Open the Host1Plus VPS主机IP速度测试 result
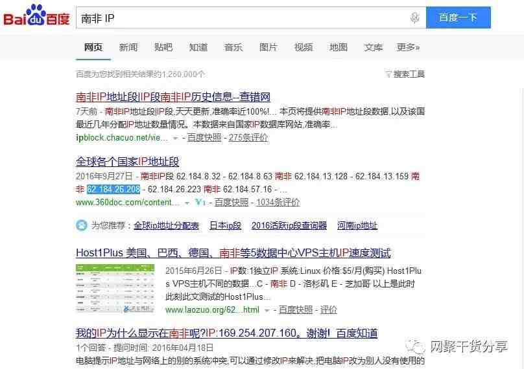This screenshot has height=369, width=524. 233,253
